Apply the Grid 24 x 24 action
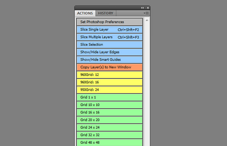The height and width of the screenshot is (146, 227). click(x=110, y=128)
